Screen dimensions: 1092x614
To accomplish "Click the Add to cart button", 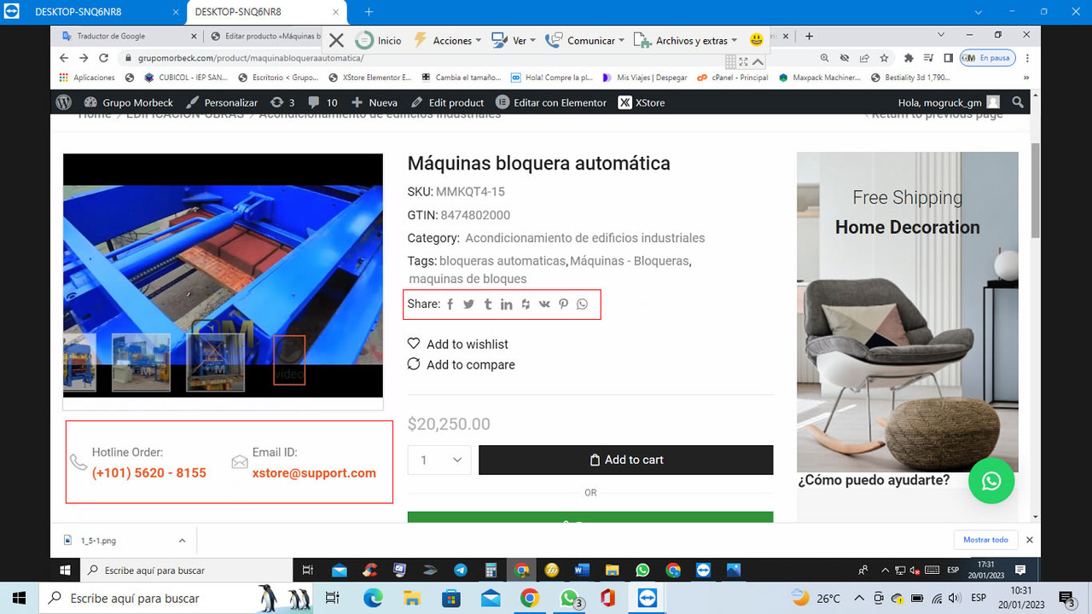I will point(625,460).
